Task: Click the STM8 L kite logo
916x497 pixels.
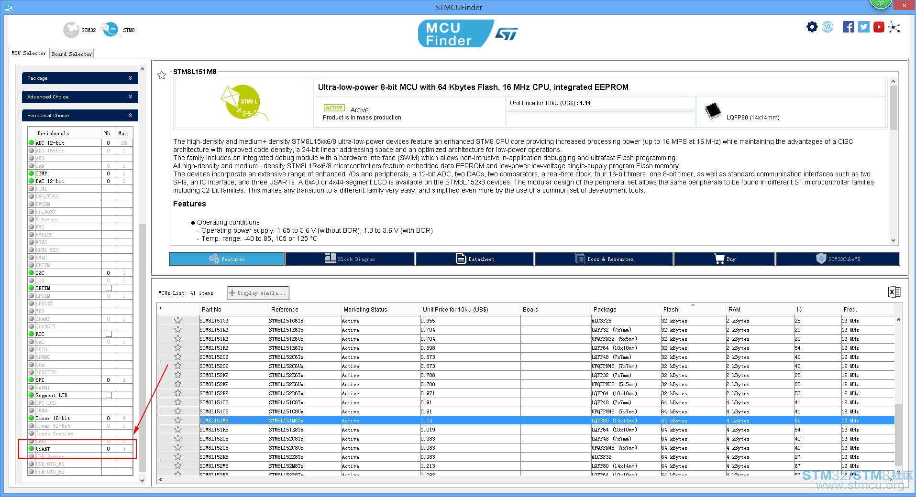Action: pyautogui.click(x=244, y=103)
